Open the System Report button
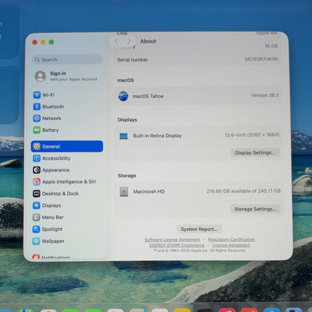Image resolution: width=312 pixels, height=312 pixels. (199, 229)
